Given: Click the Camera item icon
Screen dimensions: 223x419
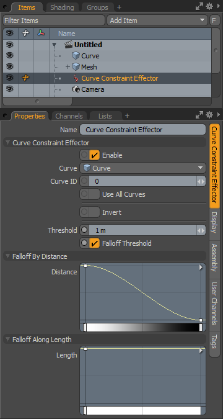Looking at the screenshot, I should (76, 89).
